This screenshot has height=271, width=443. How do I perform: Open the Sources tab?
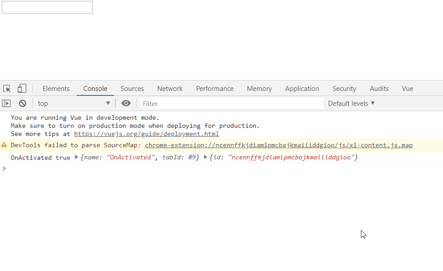coord(132,89)
